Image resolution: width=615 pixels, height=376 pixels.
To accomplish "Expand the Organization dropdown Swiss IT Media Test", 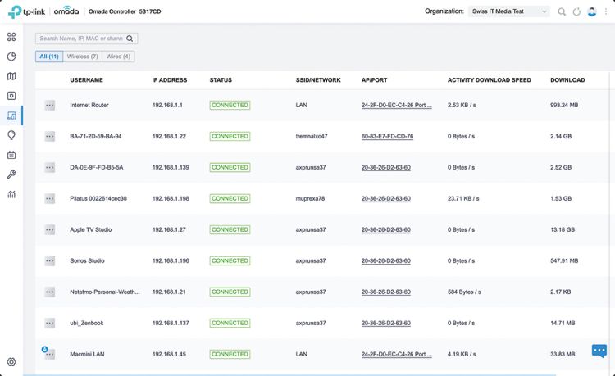I will point(508,11).
